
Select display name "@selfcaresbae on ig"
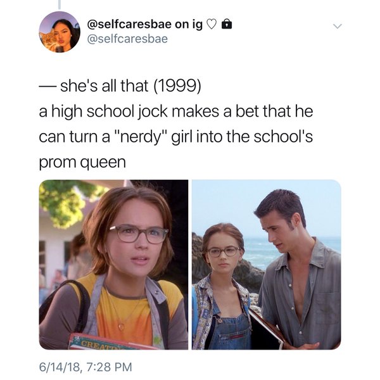144,24
